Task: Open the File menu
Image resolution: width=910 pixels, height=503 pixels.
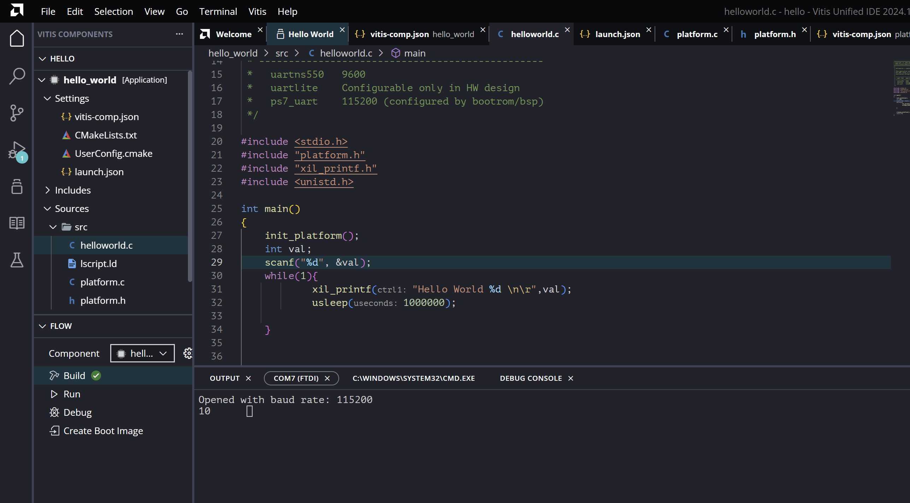Action: tap(48, 11)
